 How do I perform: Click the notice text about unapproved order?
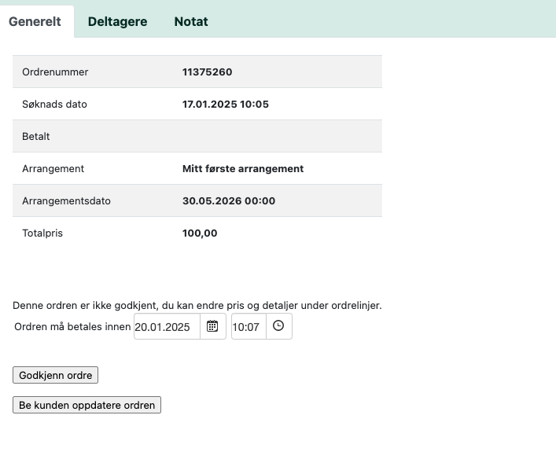click(197, 305)
